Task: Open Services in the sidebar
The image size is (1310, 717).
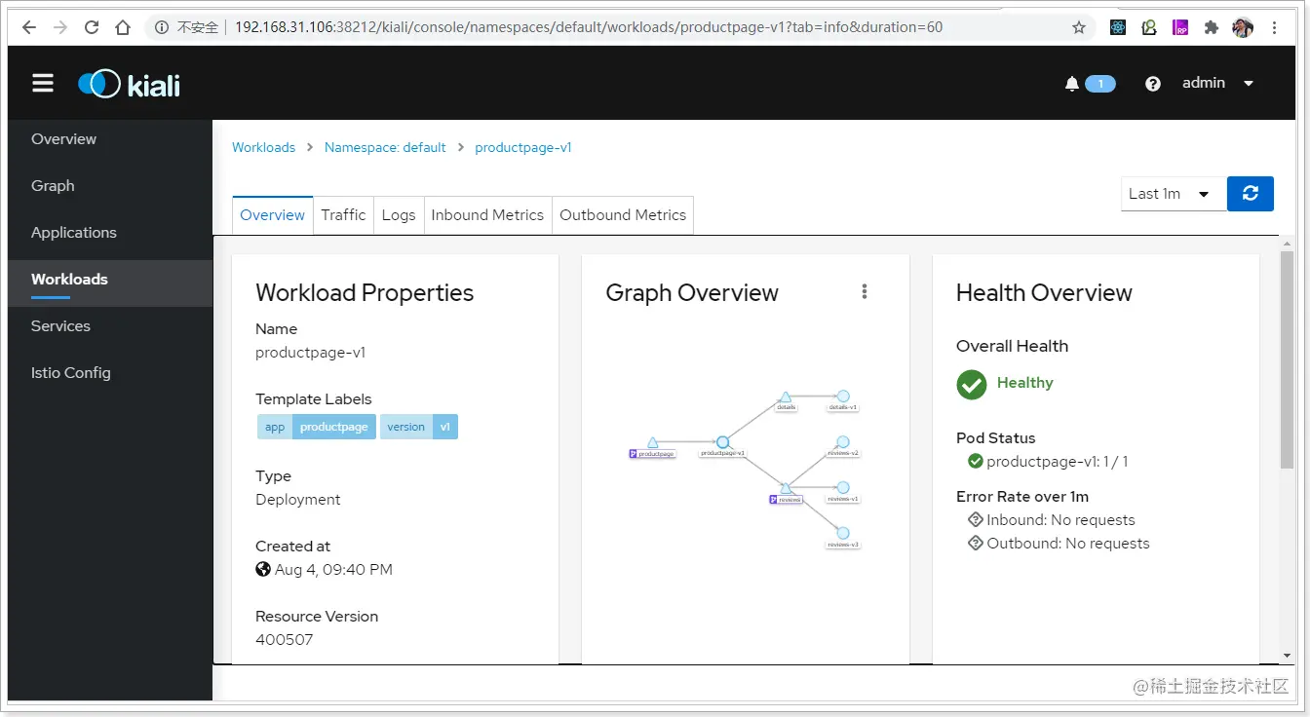Action: pyautogui.click(x=60, y=326)
